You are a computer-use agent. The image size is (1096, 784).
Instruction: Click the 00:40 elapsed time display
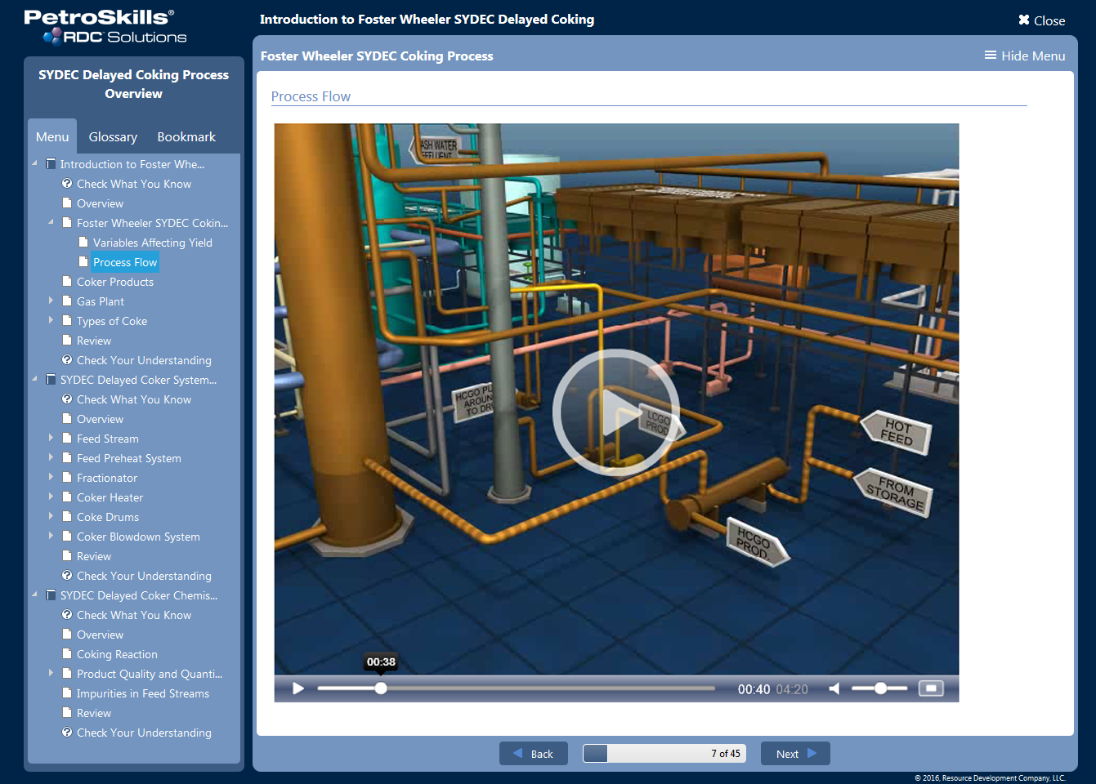click(x=754, y=689)
